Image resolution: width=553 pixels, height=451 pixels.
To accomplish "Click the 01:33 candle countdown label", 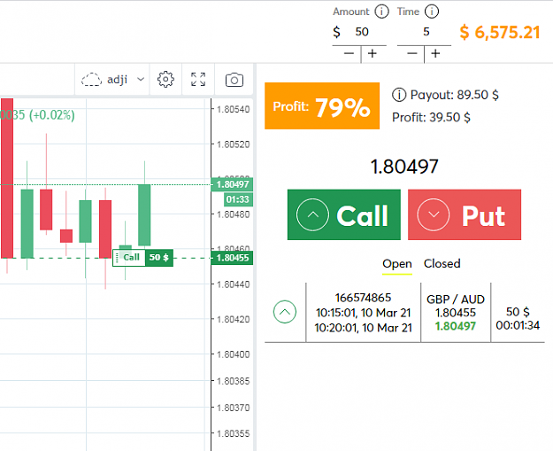I will [238, 199].
